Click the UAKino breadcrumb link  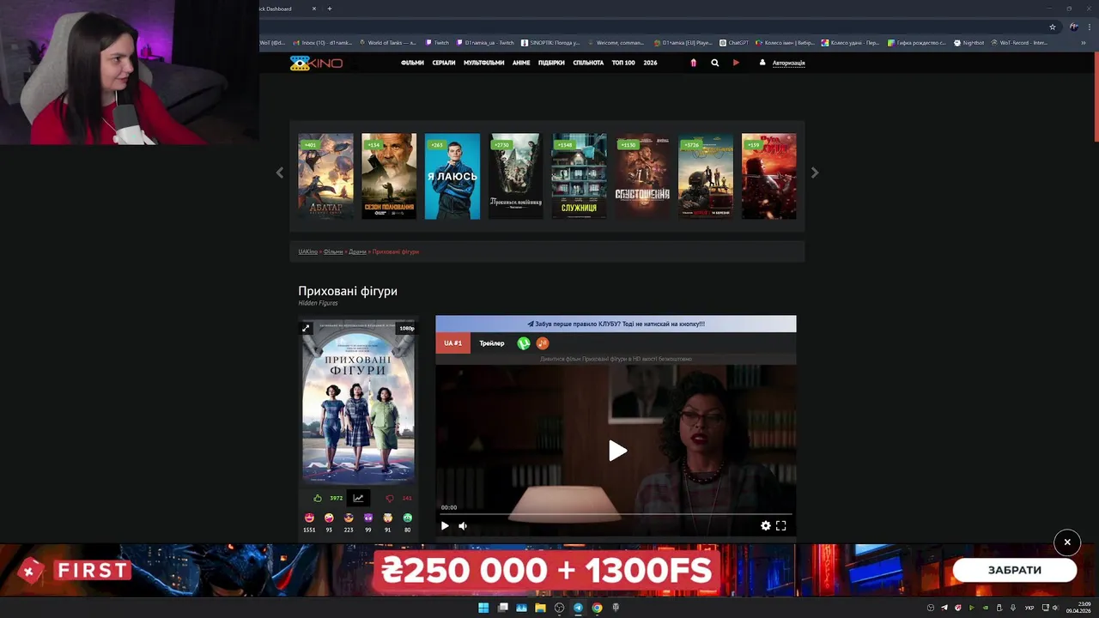tap(307, 251)
